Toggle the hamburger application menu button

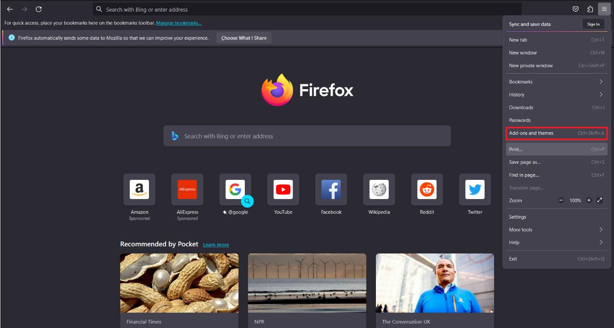pyautogui.click(x=604, y=9)
